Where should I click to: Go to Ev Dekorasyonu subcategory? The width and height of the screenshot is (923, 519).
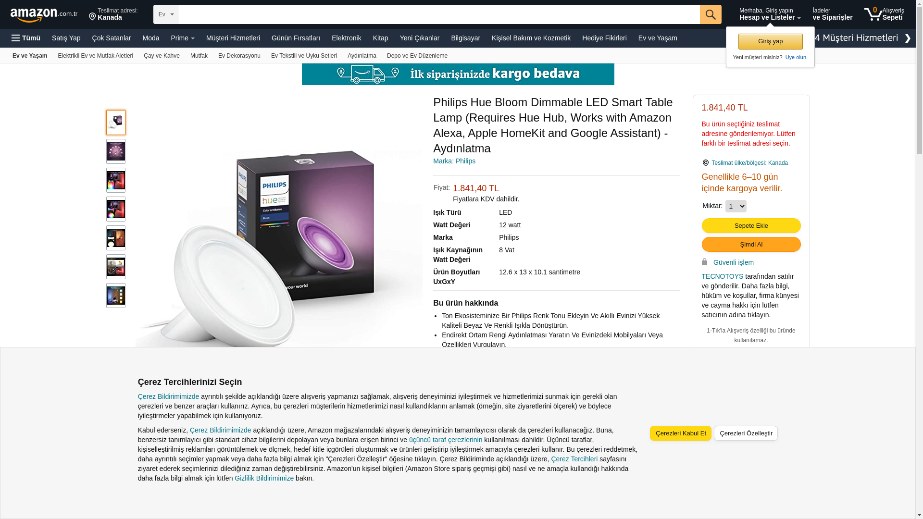click(239, 56)
